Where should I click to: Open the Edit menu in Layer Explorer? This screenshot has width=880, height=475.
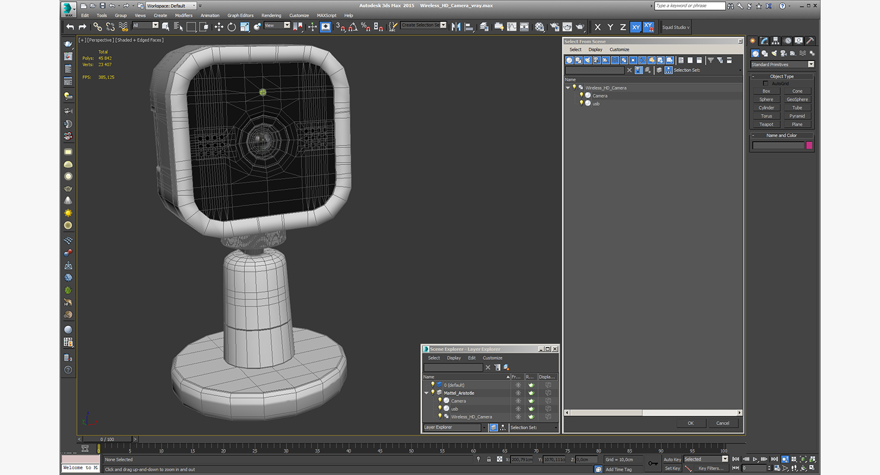(x=472, y=358)
